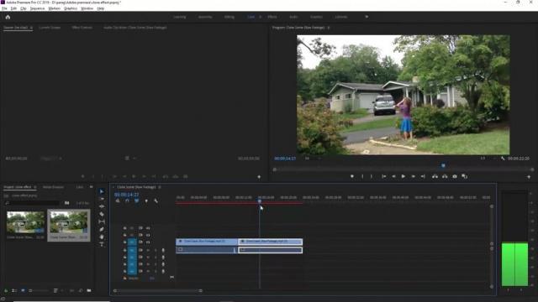The width and height of the screenshot is (538, 302).
Task: Show workspace overflow chevrons menu
Action: click(367, 17)
